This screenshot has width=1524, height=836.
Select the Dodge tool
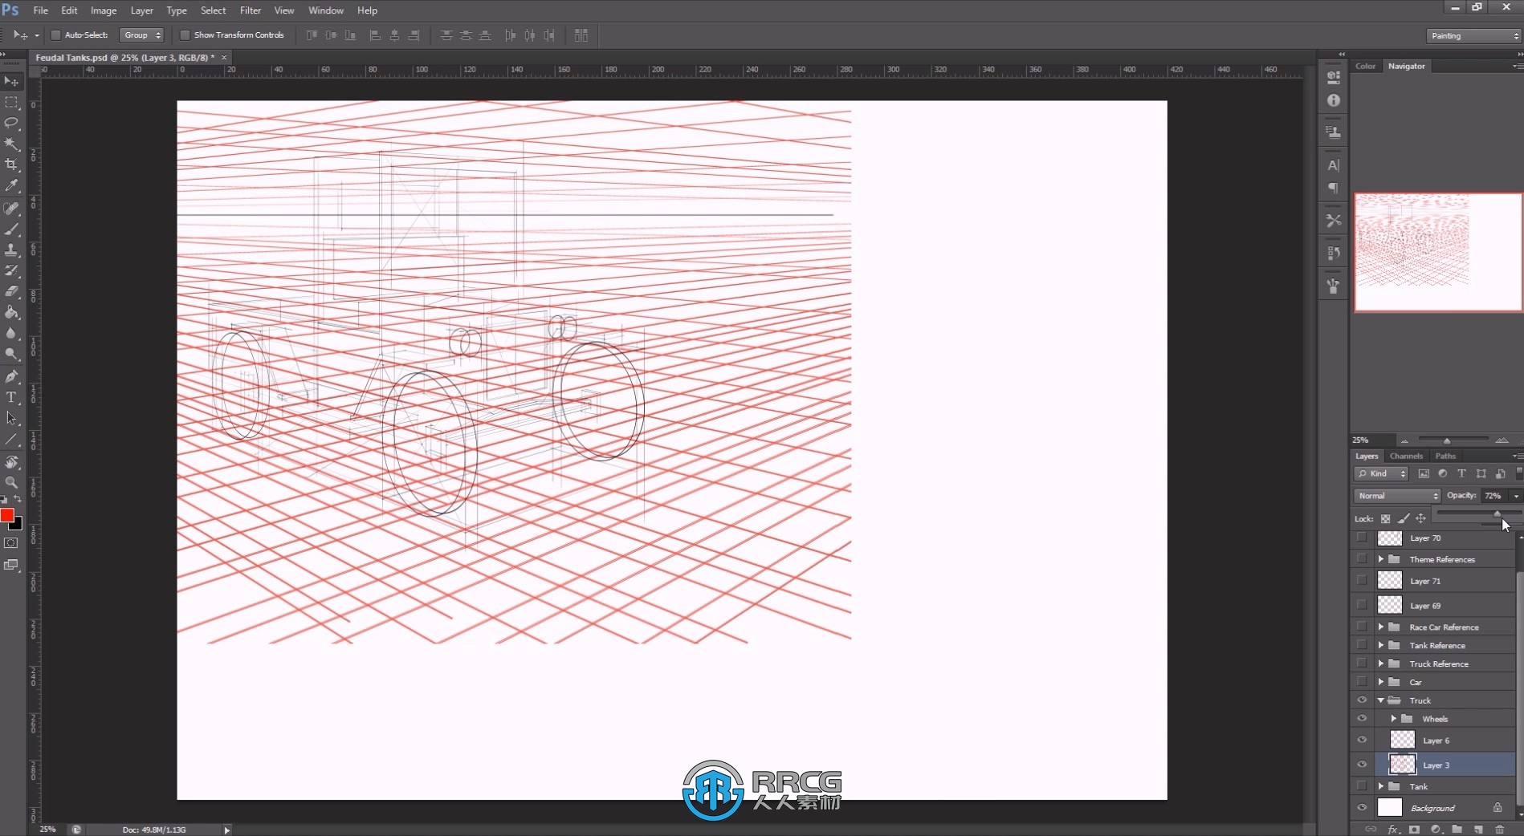pyautogui.click(x=11, y=355)
